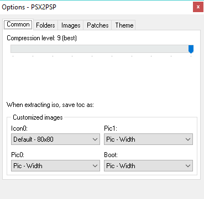
Task: Click the 'When extracting iso, save toc as:' text
Action: [50, 105]
